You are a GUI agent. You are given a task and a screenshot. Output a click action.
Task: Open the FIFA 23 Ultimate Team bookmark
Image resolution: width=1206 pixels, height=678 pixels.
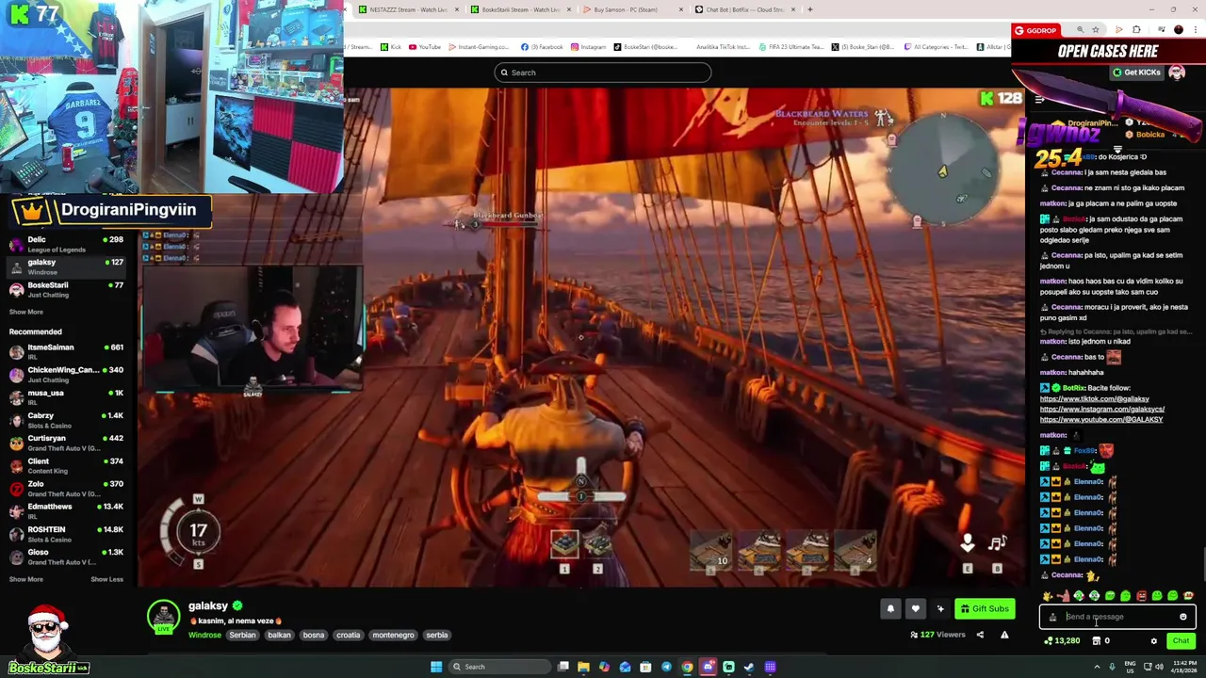tap(790, 47)
